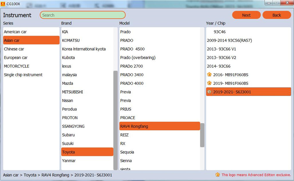Choose PROTON brand
Viewport: 294px width, 181px height.
coord(87,118)
